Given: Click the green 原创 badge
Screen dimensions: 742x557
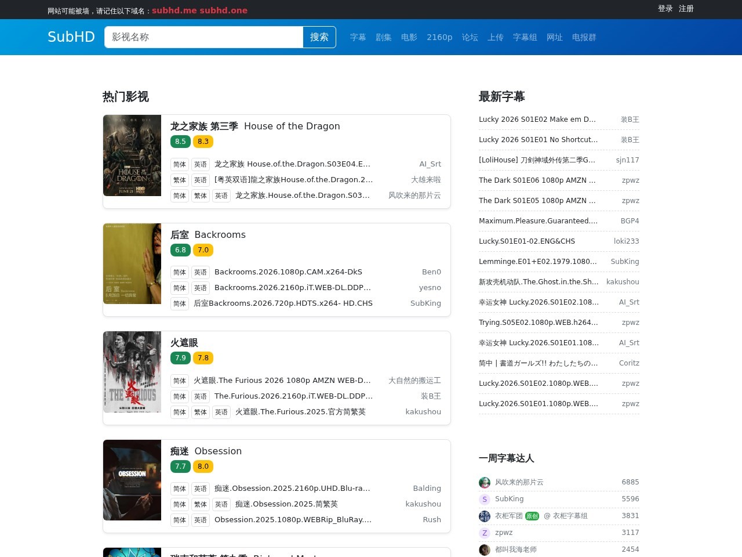Looking at the screenshot, I should click(532, 516).
